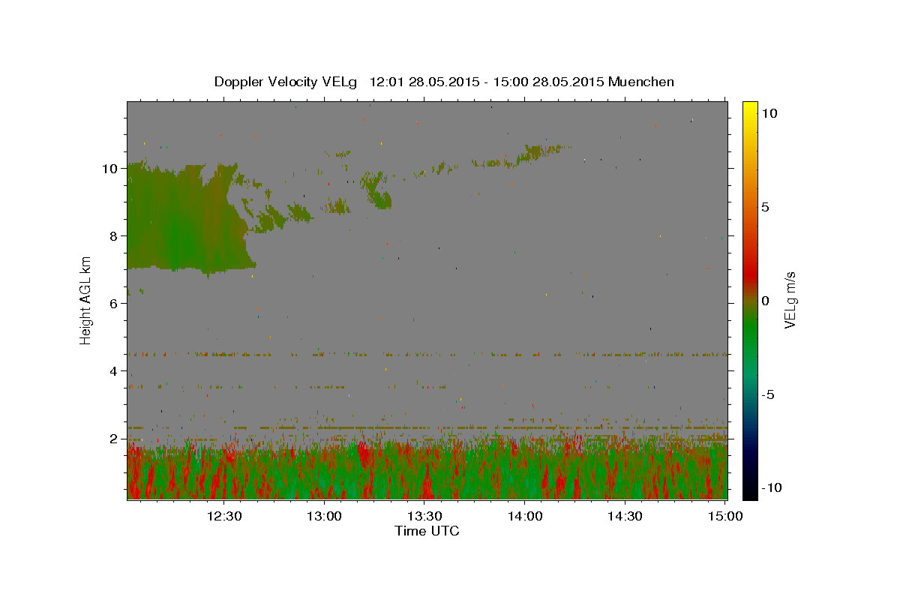900x600 pixels.
Task: Click the colorbar tick label 0
Action: pos(765,301)
